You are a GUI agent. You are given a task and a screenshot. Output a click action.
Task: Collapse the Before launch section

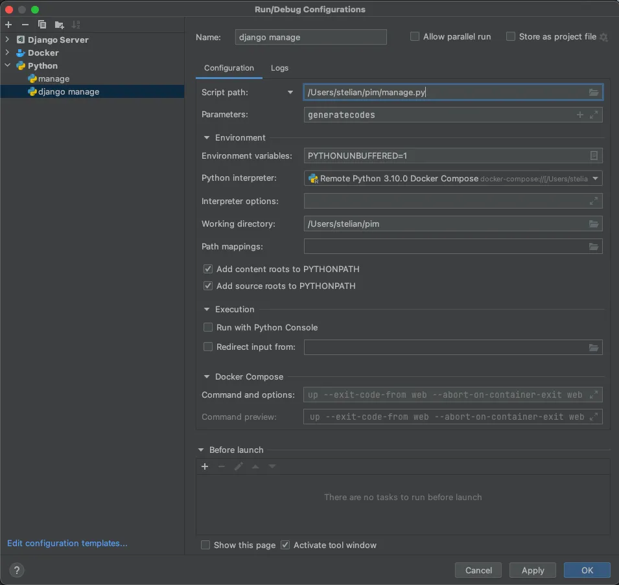(201, 450)
